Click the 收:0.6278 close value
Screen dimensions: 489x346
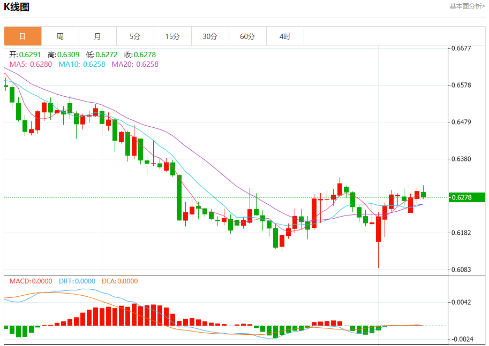pos(140,55)
